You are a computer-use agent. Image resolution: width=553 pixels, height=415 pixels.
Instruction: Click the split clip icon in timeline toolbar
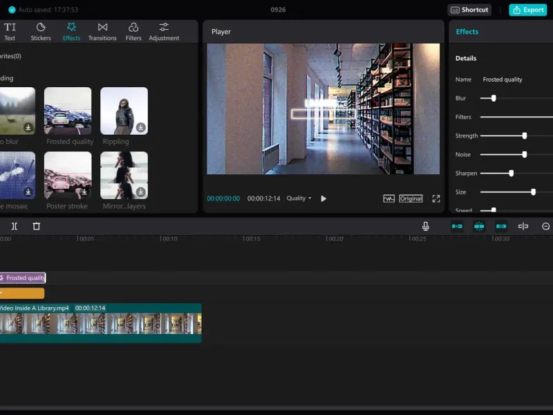coord(15,226)
